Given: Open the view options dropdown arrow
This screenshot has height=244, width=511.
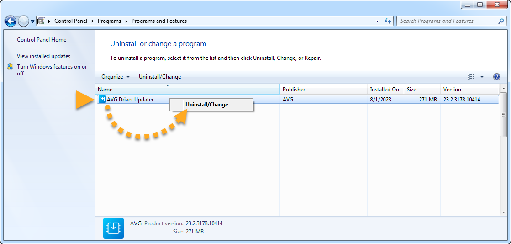Looking at the screenshot, I should (x=482, y=77).
